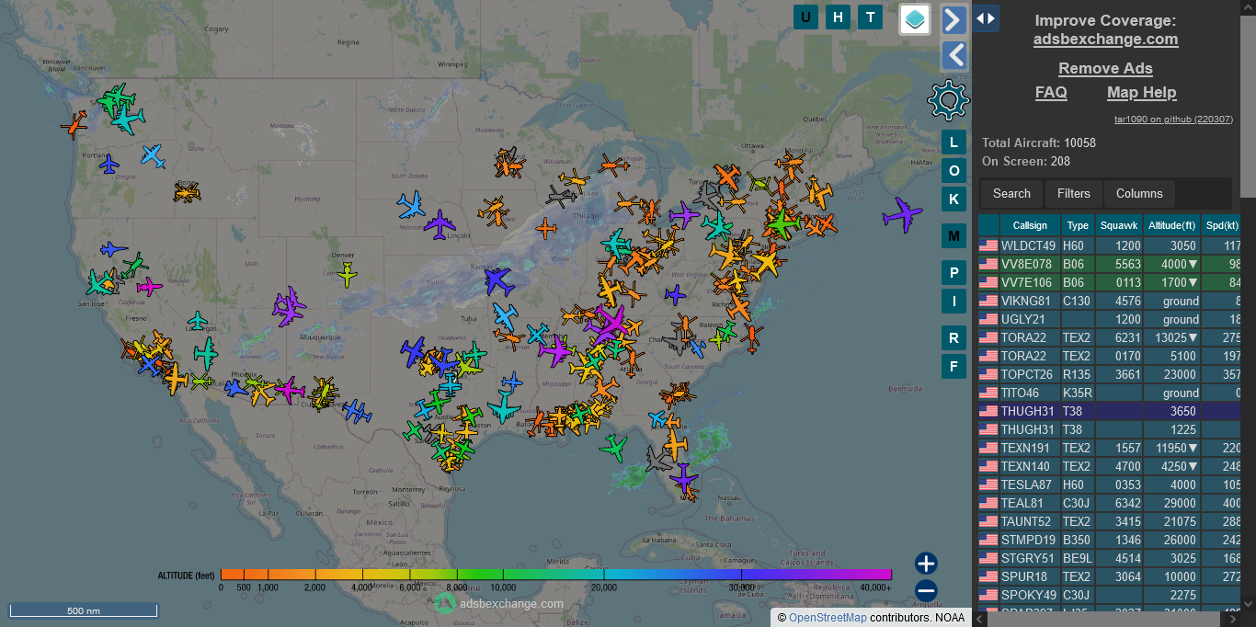Select the WLDCT49 aircraft row
The width and height of the screenshot is (1256, 627).
coord(1110,245)
